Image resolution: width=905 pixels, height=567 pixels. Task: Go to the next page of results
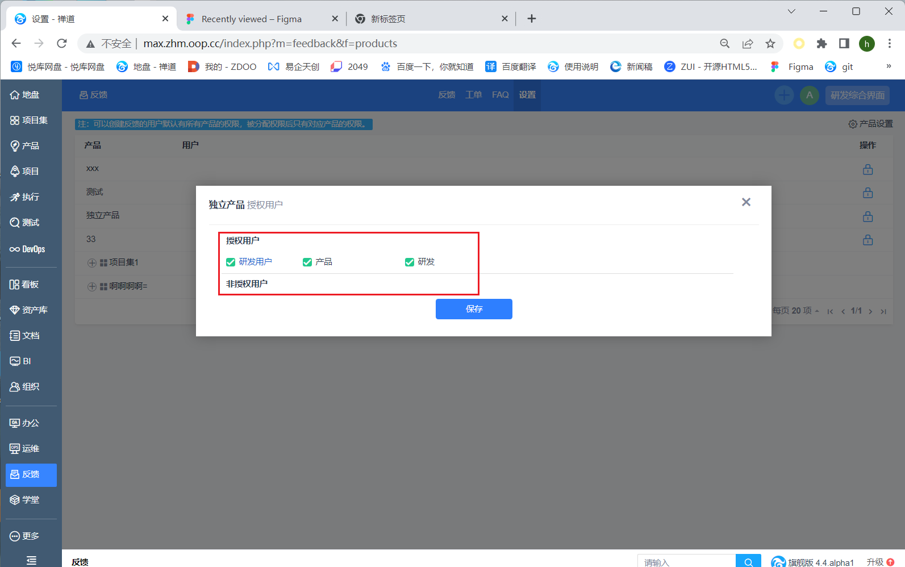870,311
